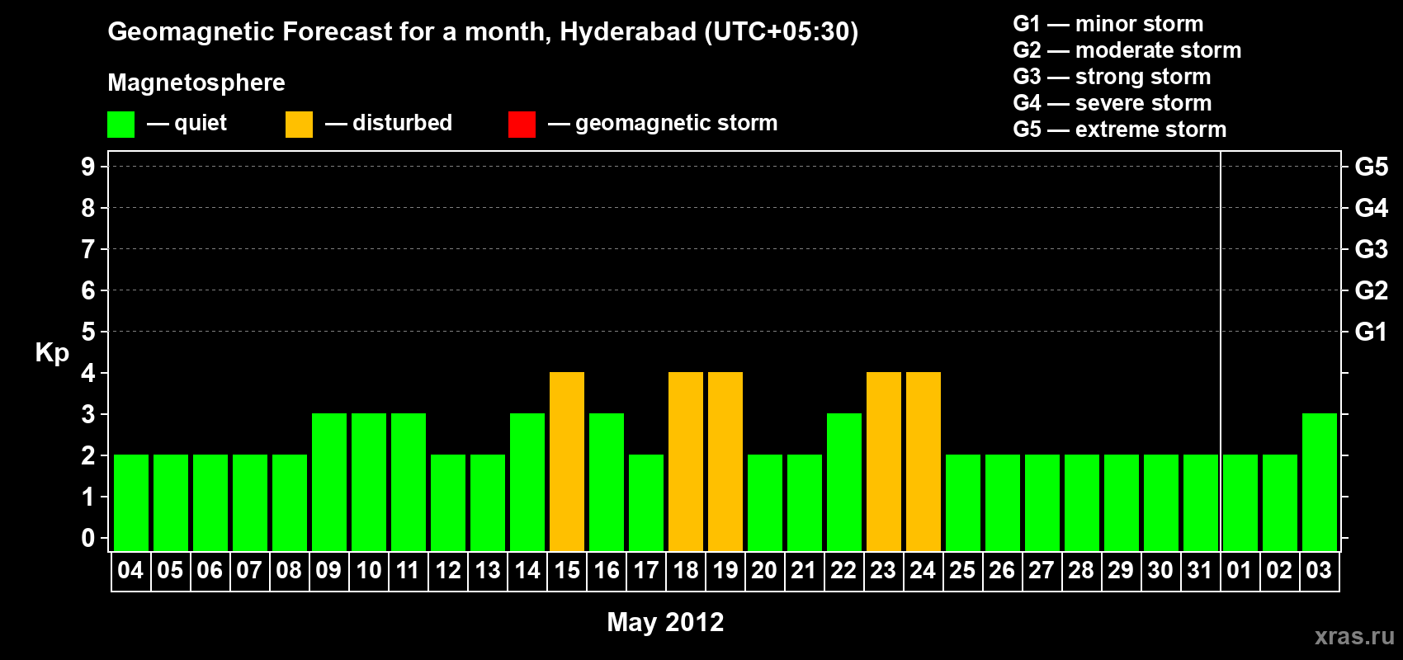Click date label 12 on the axis
Screen dimensions: 1403x660
tap(448, 570)
